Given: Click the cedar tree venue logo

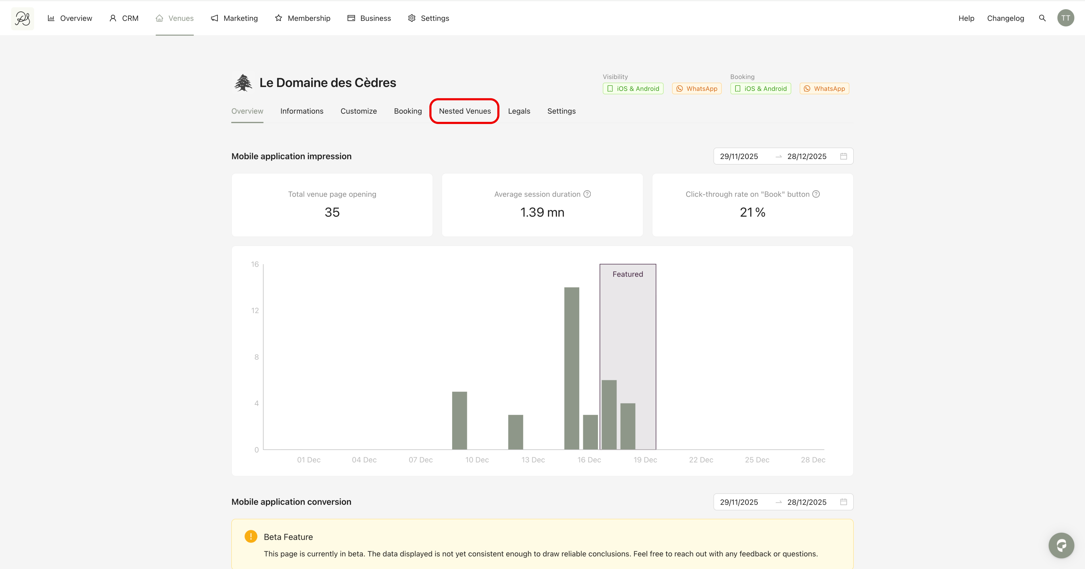Looking at the screenshot, I should [x=243, y=83].
